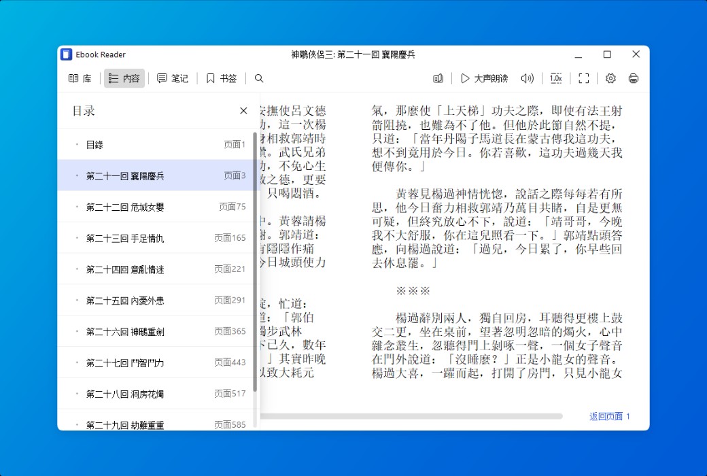Click the search magnifier icon
The height and width of the screenshot is (476, 707).
point(258,78)
